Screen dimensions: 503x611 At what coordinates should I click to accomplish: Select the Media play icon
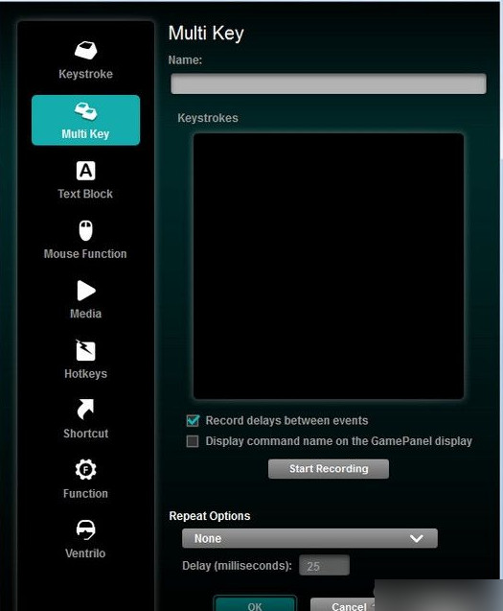tap(86, 291)
